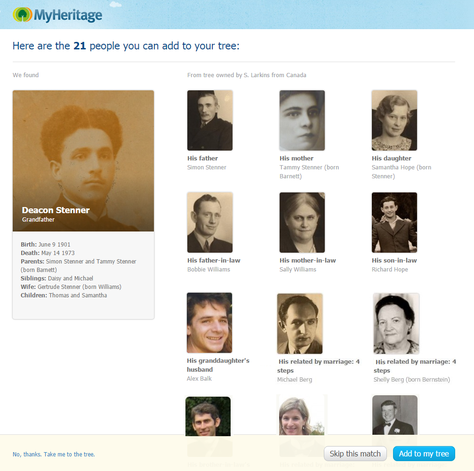Click the Add to my tree button
The image size is (474, 471).
[424, 454]
